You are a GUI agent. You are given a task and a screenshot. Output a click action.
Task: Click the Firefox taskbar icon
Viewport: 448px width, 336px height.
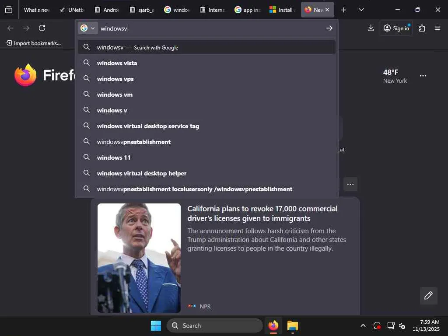click(273, 325)
